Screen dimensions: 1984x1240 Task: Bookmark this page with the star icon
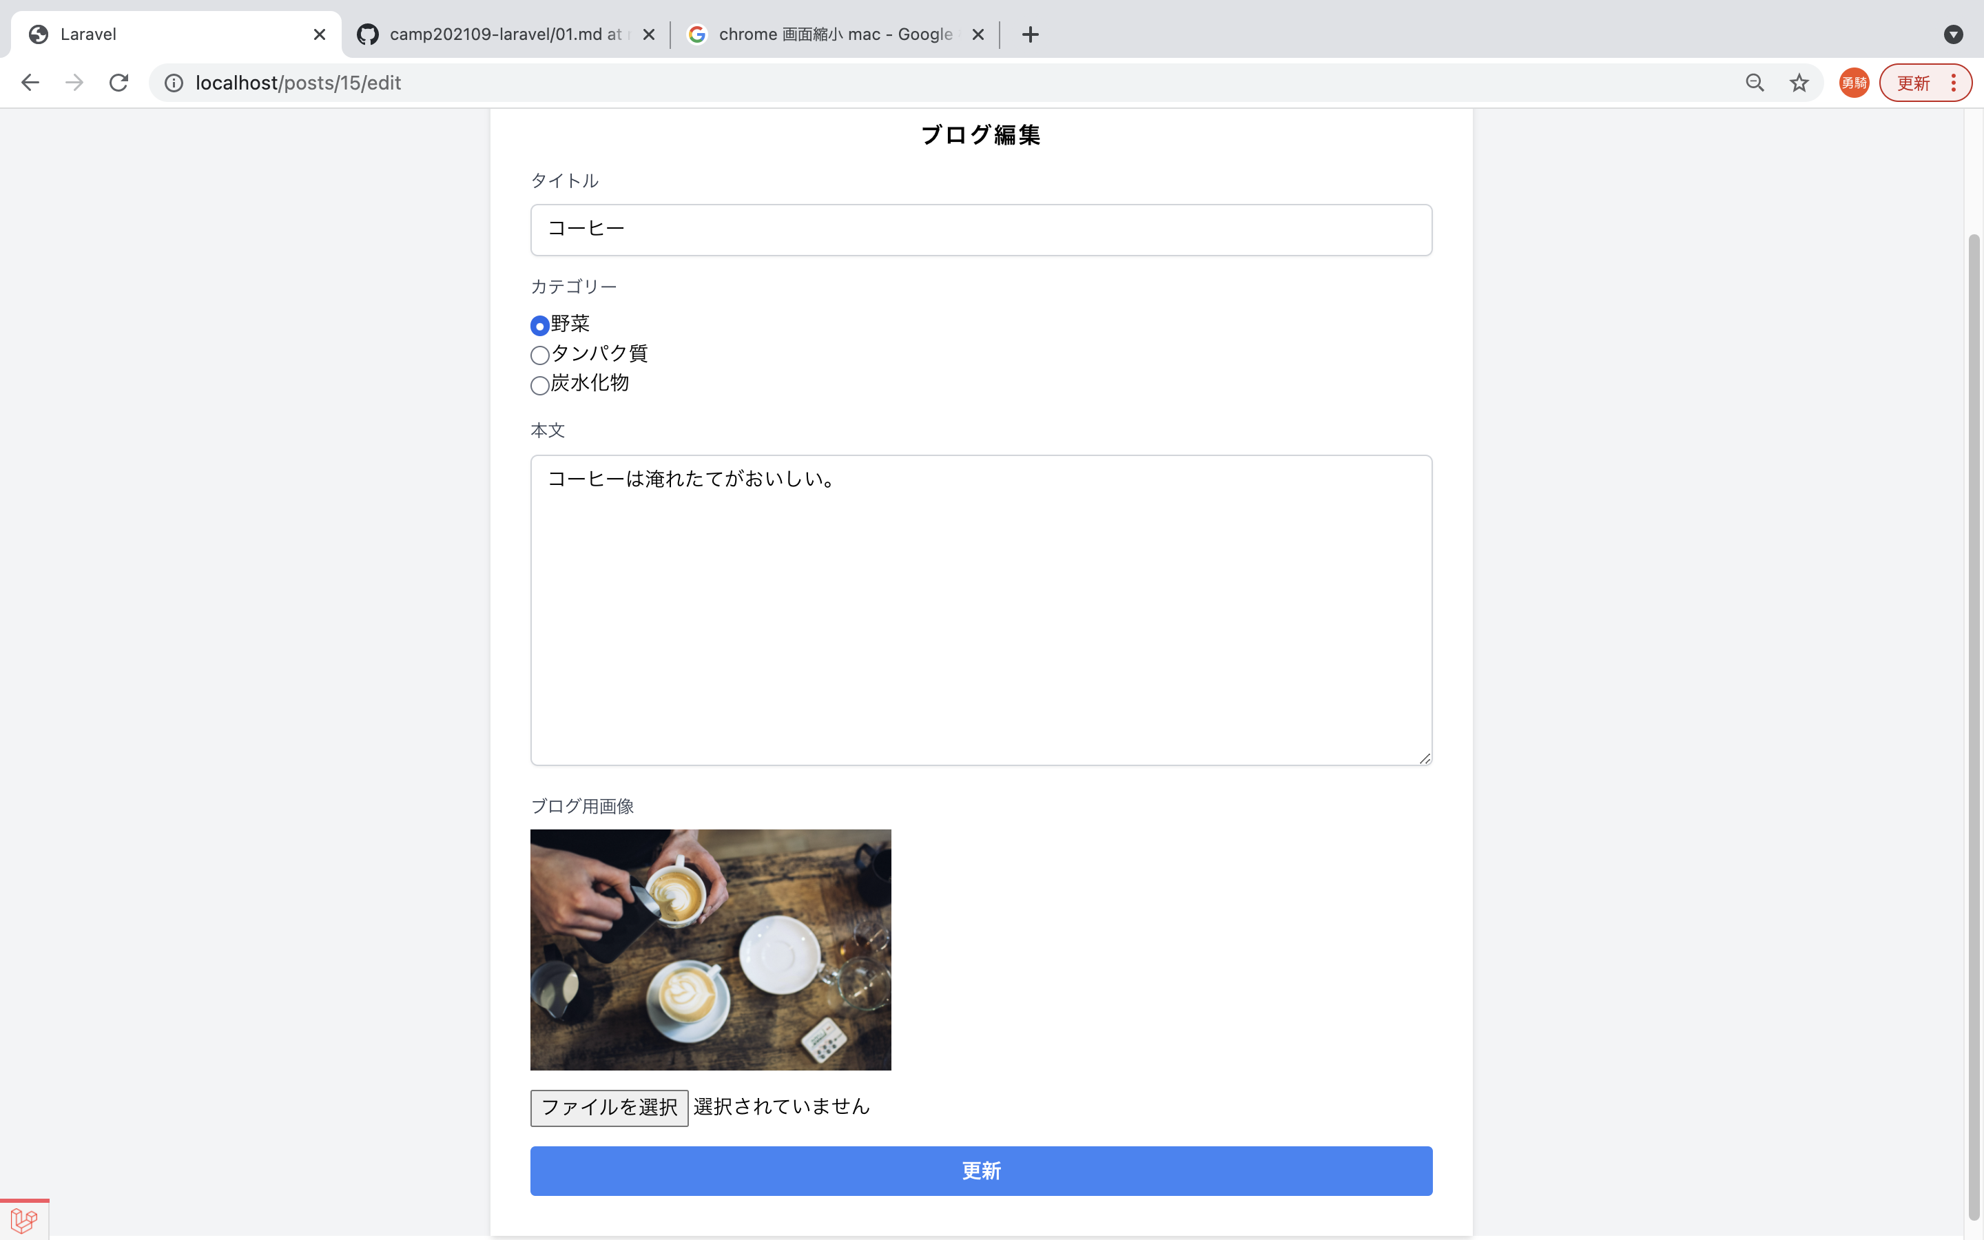coord(1799,83)
